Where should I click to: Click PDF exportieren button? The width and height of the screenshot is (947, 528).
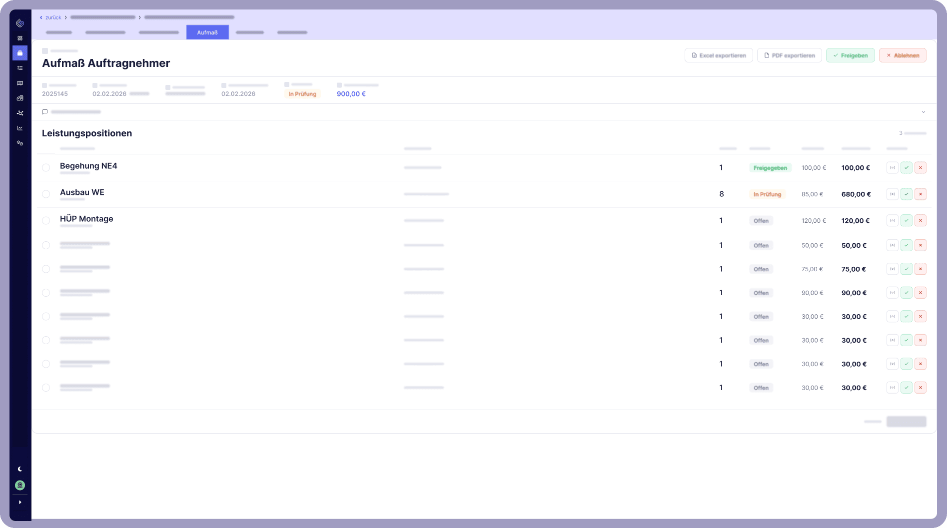[789, 55]
